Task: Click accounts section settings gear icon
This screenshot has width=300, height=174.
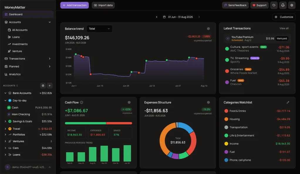Action: pyautogui.click(x=43, y=86)
